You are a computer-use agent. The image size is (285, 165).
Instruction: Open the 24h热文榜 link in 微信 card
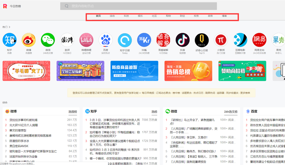pyautogui.click(x=231, y=112)
